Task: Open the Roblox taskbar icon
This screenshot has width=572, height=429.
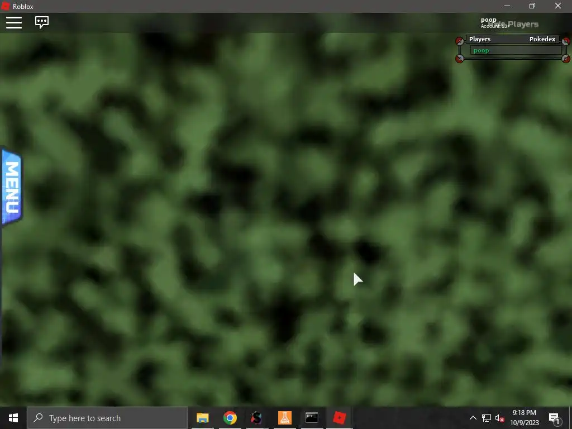Action: [x=339, y=418]
